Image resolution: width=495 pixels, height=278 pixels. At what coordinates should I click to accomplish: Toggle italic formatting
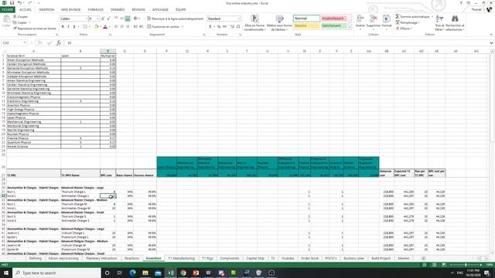68,27
